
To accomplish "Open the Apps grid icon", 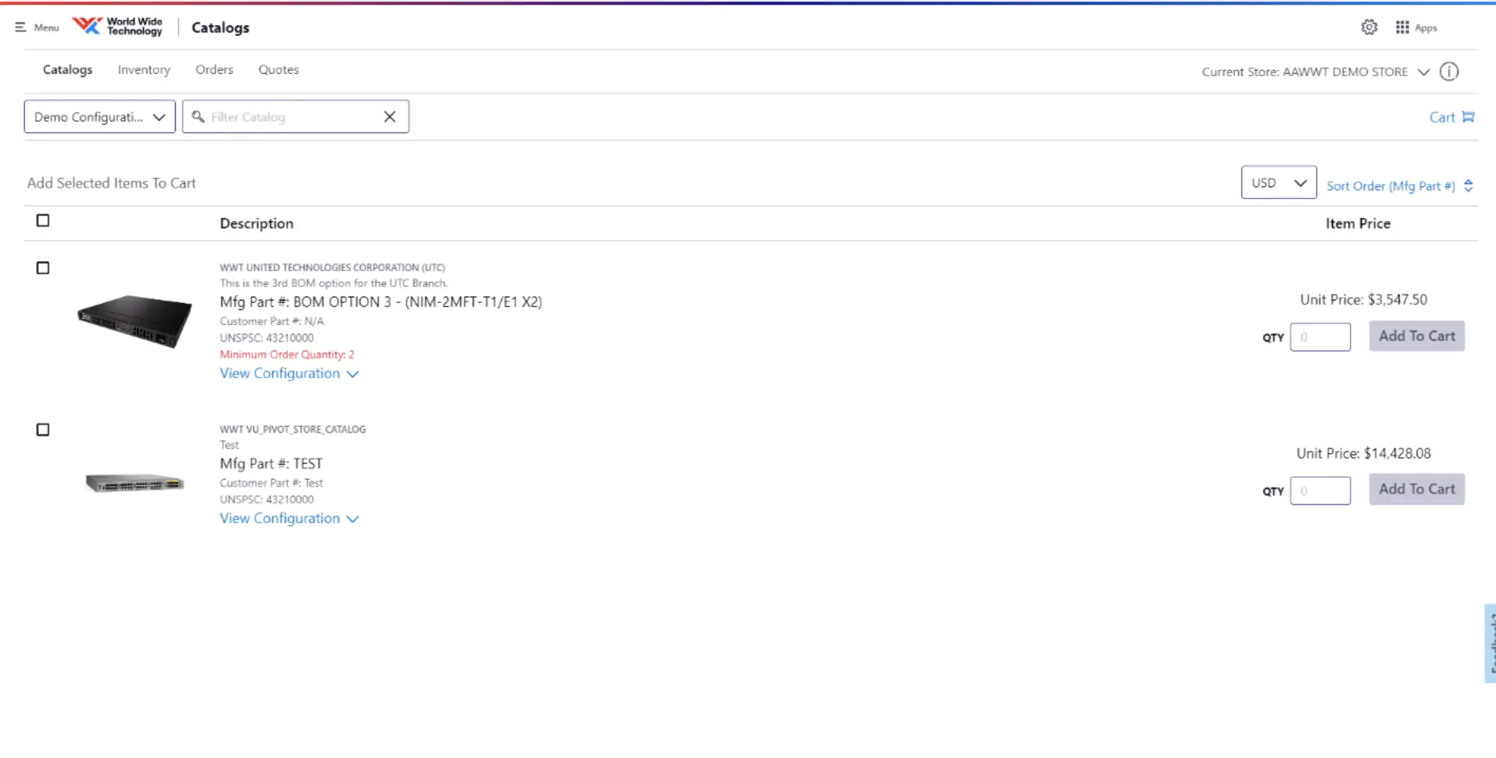I will pos(1402,28).
